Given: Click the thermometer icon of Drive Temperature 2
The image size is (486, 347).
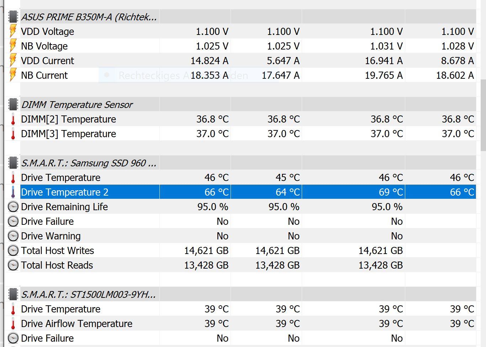Looking at the screenshot, I should click(x=13, y=192).
